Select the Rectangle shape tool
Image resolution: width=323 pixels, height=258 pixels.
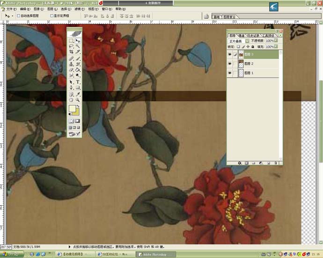(x=78, y=88)
